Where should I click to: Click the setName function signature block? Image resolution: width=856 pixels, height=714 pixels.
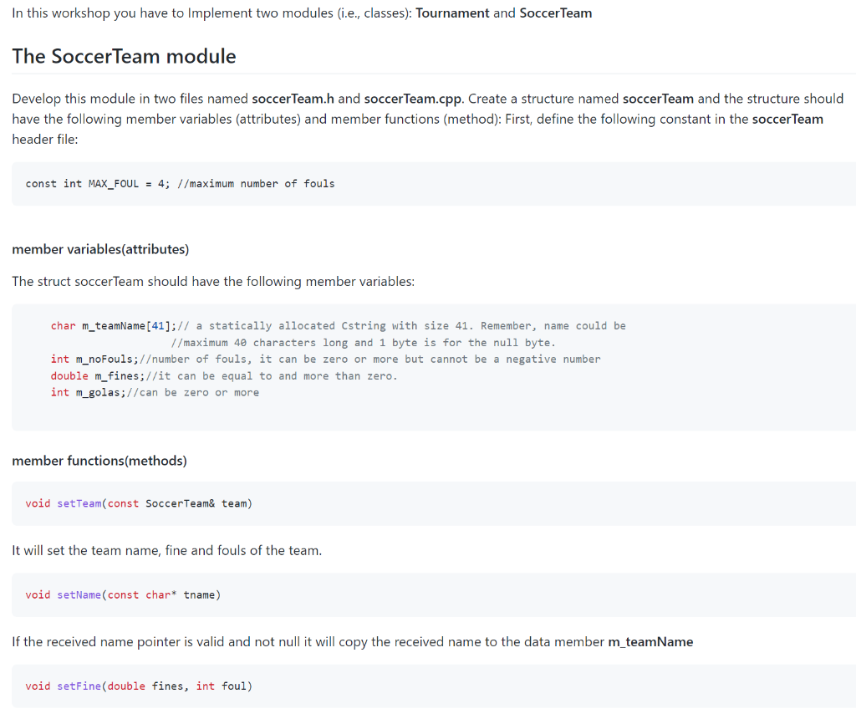click(x=124, y=594)
